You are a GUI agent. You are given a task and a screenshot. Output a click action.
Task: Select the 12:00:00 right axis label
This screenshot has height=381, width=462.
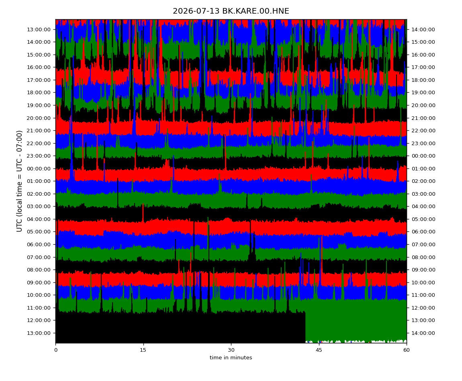[x=423, y=308]
